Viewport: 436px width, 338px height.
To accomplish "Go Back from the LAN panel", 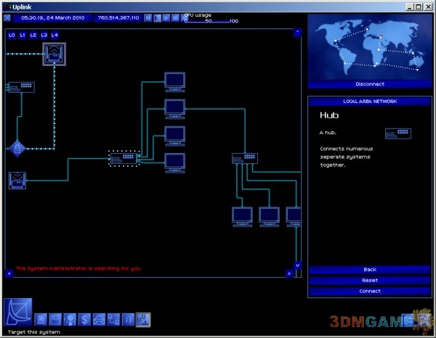I will [369, 269].
